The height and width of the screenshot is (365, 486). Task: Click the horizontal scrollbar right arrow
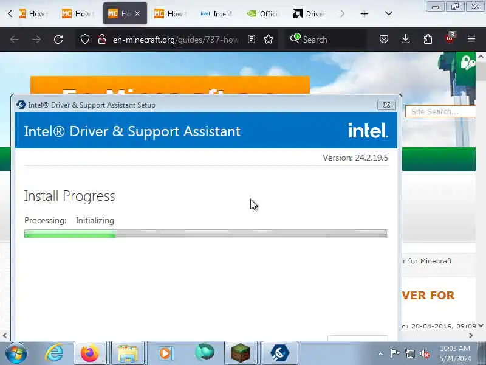(x=471, y=336)
